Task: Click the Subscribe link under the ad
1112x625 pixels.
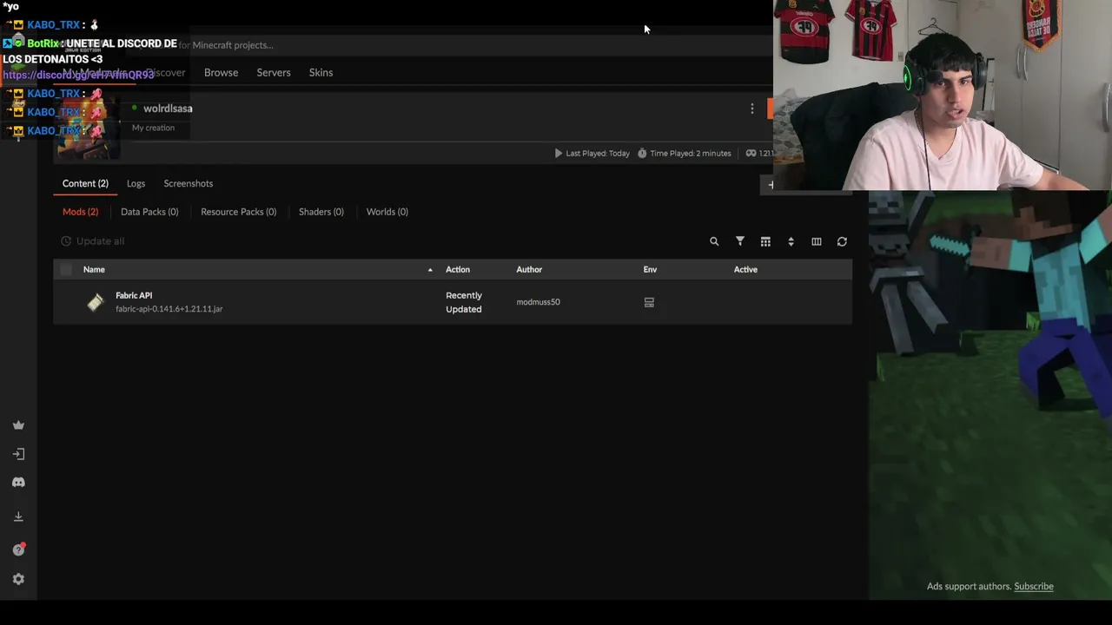Action: pos(1034,587)
